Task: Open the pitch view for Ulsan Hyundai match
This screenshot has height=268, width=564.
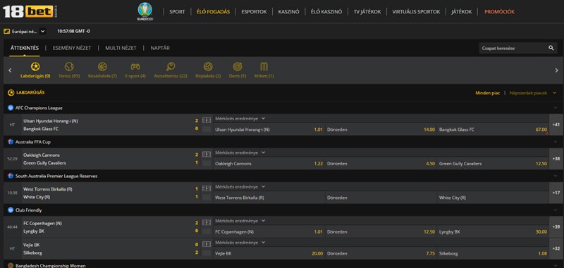Action: click(x=207, y=120)
